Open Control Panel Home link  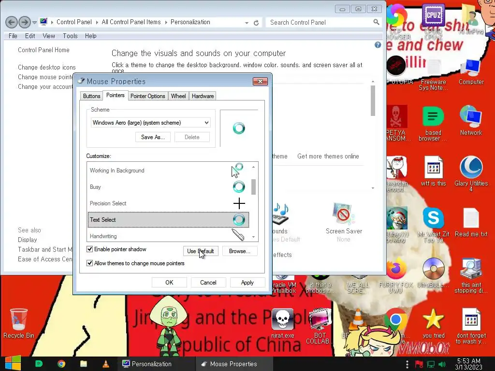(44, 50)
